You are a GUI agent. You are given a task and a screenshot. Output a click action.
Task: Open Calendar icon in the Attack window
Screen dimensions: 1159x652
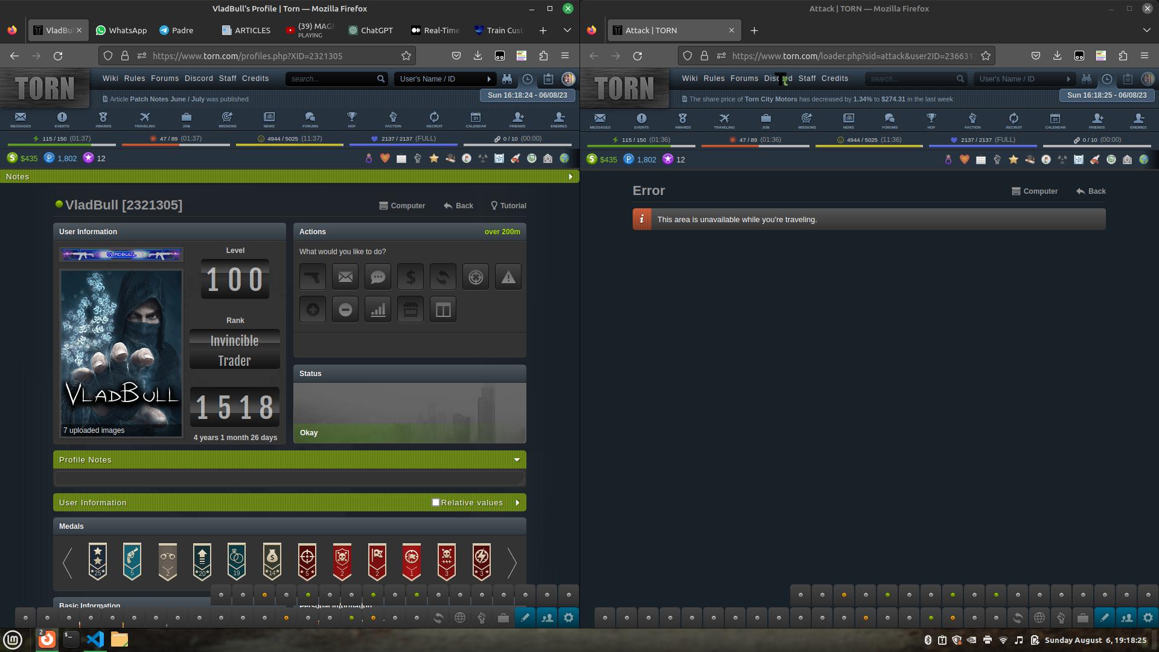pos(1055,120)
